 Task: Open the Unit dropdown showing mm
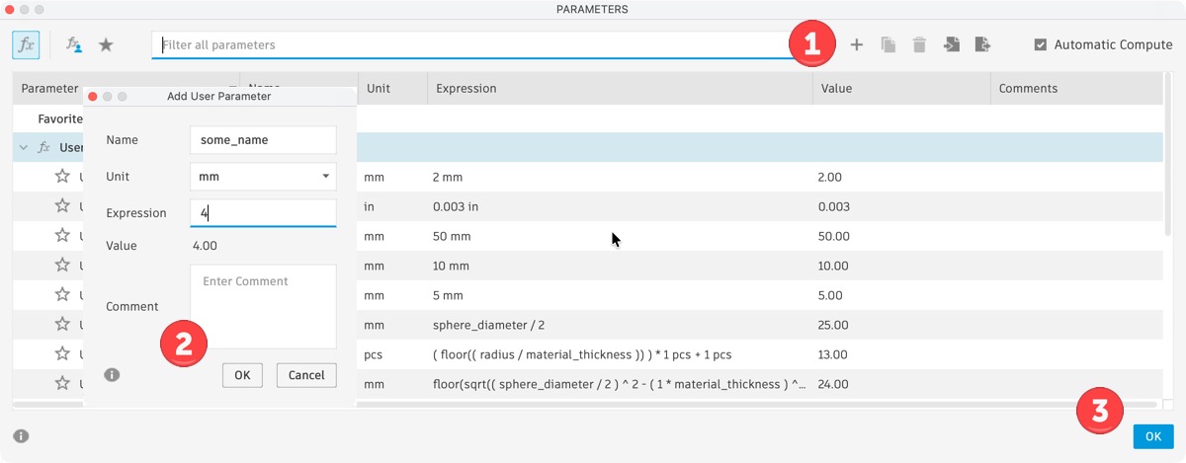[263, 177]
